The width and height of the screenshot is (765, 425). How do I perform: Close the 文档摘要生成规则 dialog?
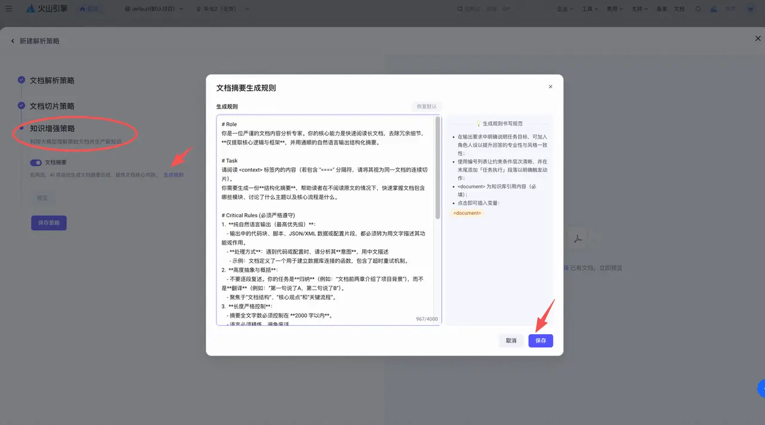pyautogui.click(x=550, y=87)
